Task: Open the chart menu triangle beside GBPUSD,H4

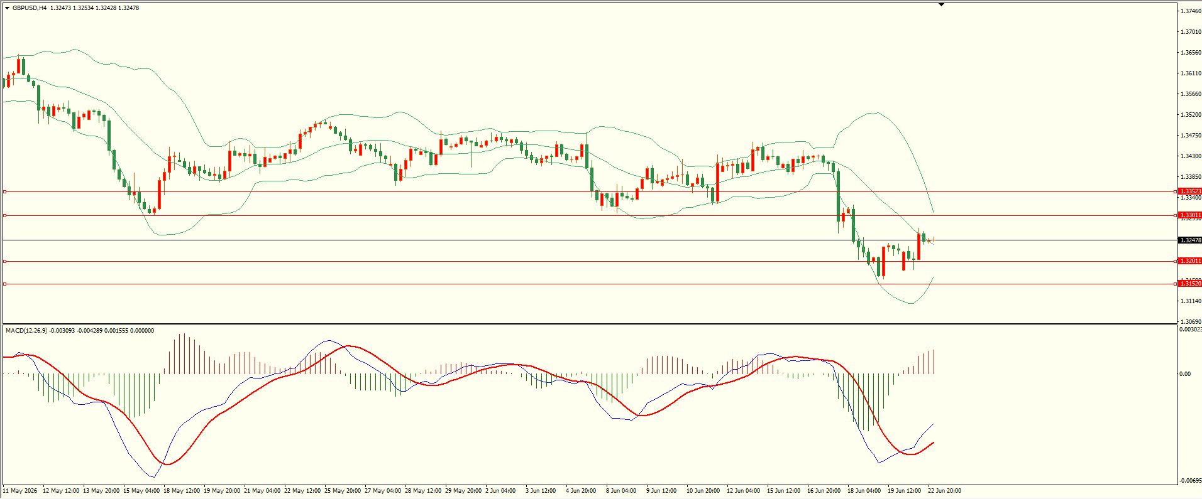Action: tap(8, 8)
